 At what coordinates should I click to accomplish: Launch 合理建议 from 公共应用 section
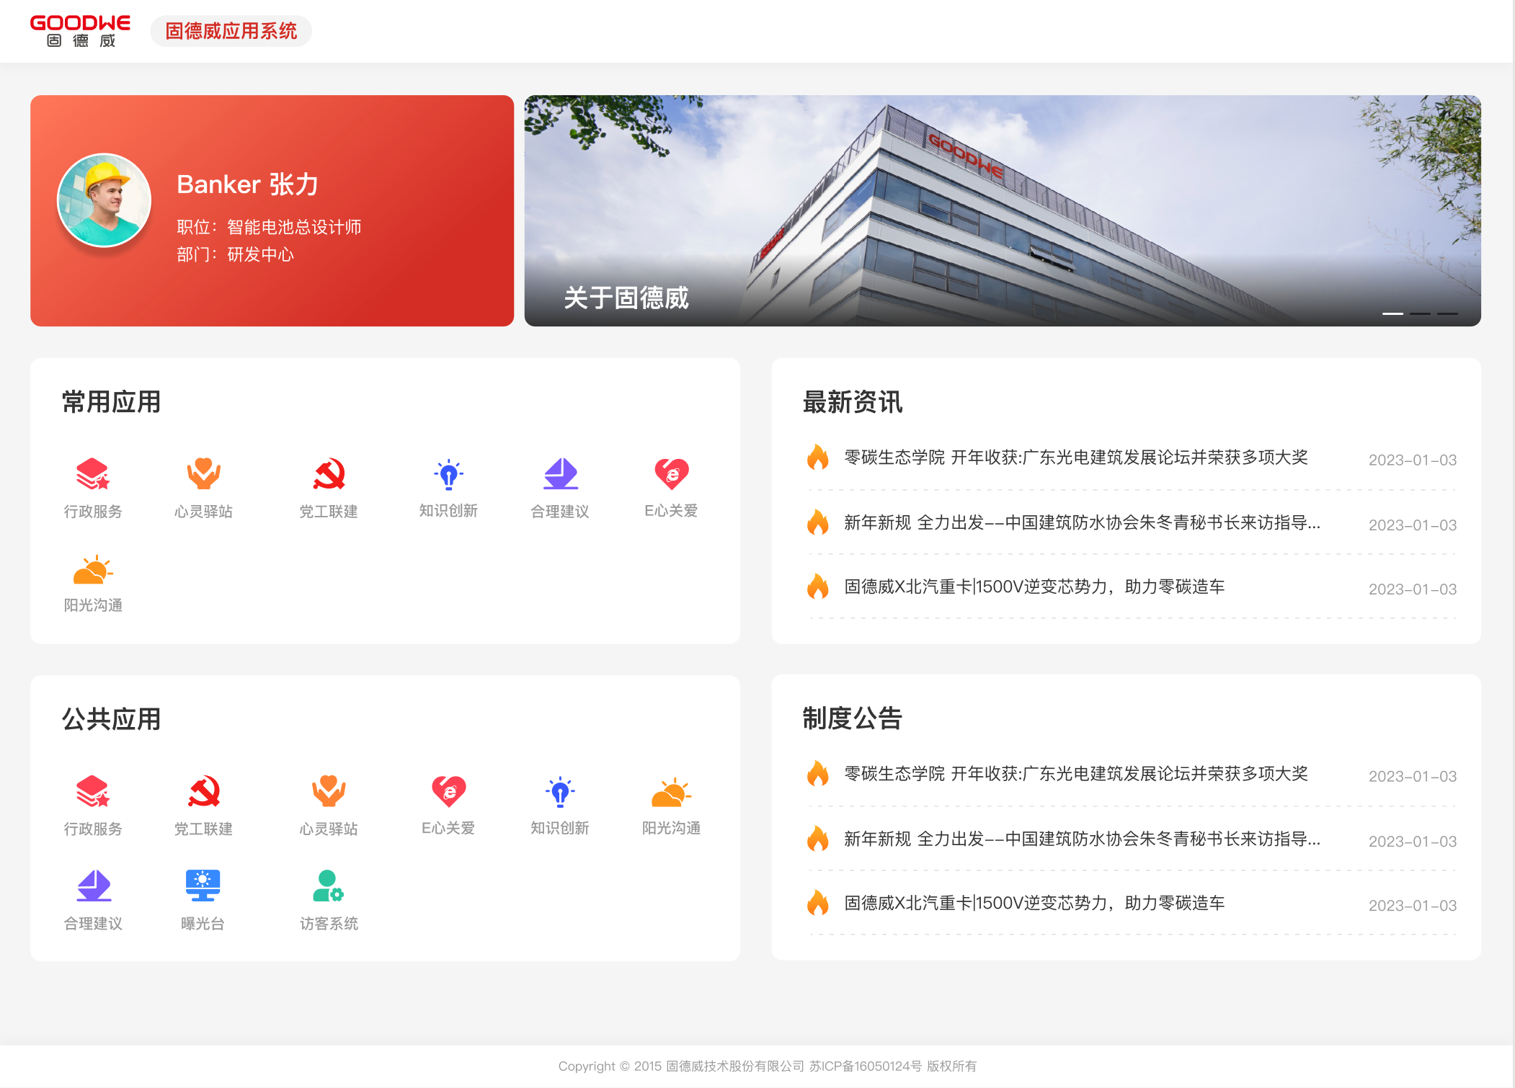(x=93, y=900)
